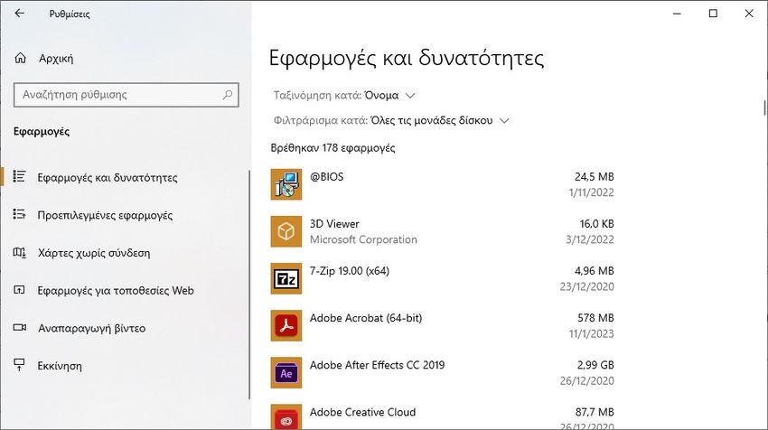Click the chevron next to Όνομα
Viewport: 768px width, 430px height.
click(410, 96)
